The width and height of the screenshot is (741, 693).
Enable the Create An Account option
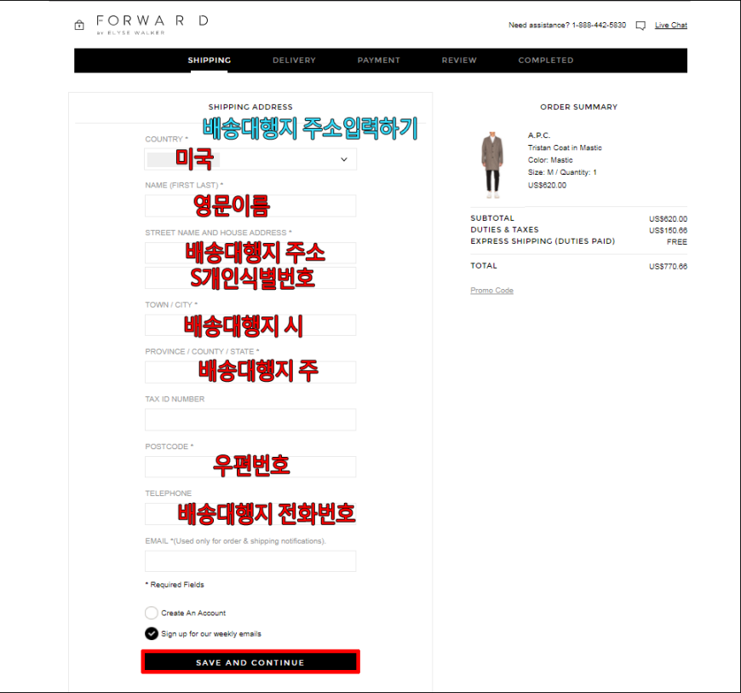(152, 613)
